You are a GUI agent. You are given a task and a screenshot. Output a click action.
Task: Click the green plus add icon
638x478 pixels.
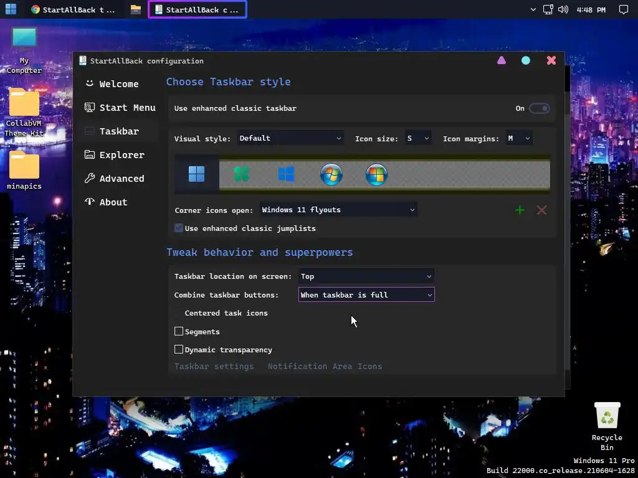click(520, 210)
